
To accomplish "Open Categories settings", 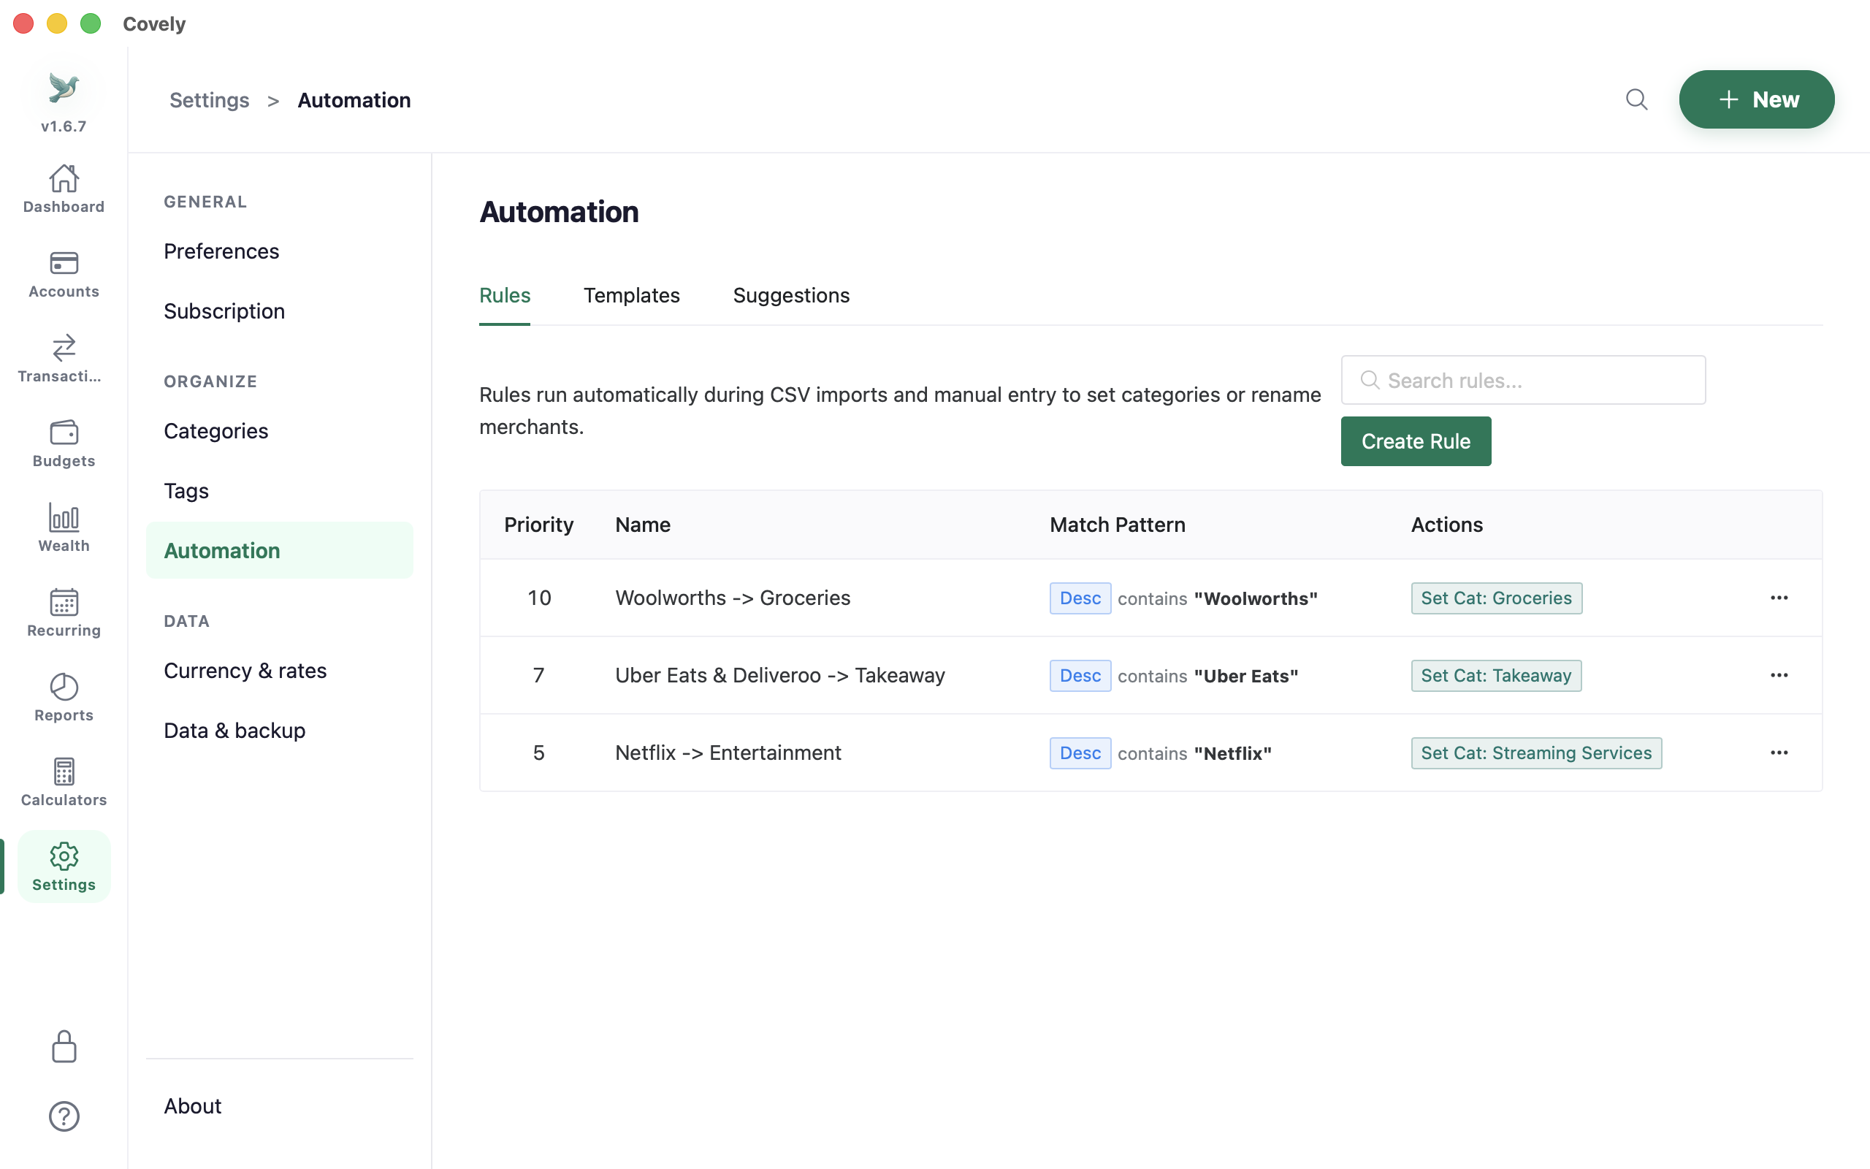I will 280,430.
